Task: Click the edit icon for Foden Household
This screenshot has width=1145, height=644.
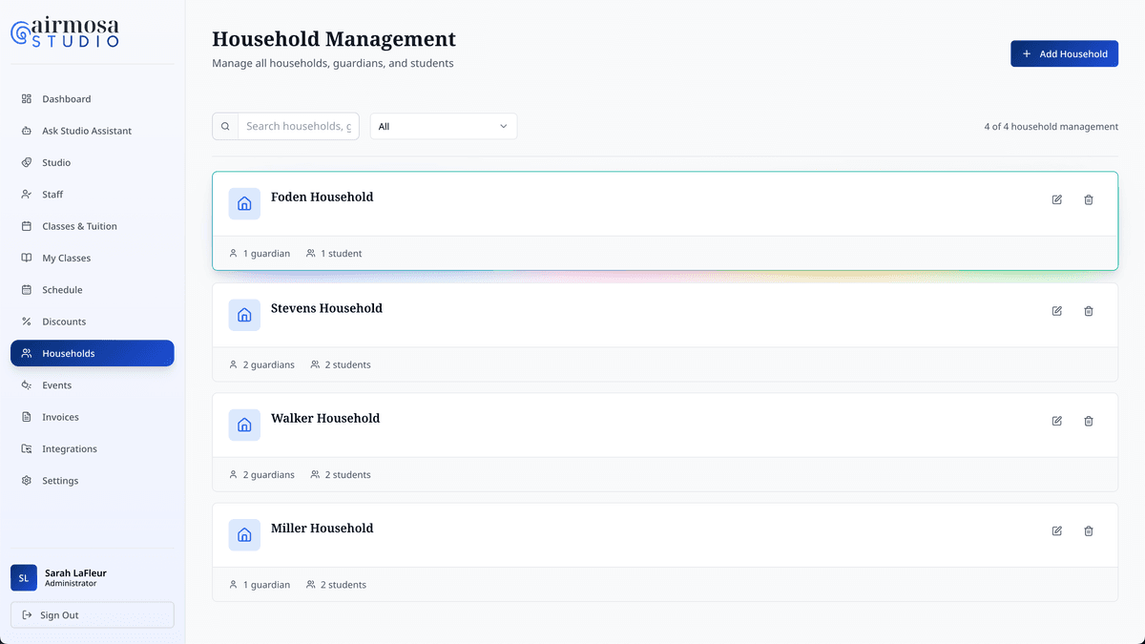Action: click(x=1056, y=199)
